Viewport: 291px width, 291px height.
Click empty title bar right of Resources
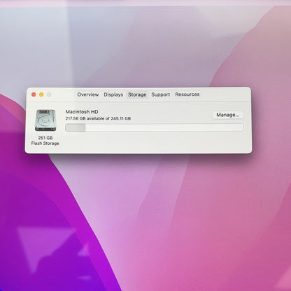coord(225,94)
